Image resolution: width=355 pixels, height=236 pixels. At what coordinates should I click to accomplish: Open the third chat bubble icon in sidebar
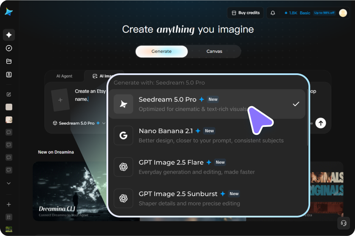click(9, 158)
